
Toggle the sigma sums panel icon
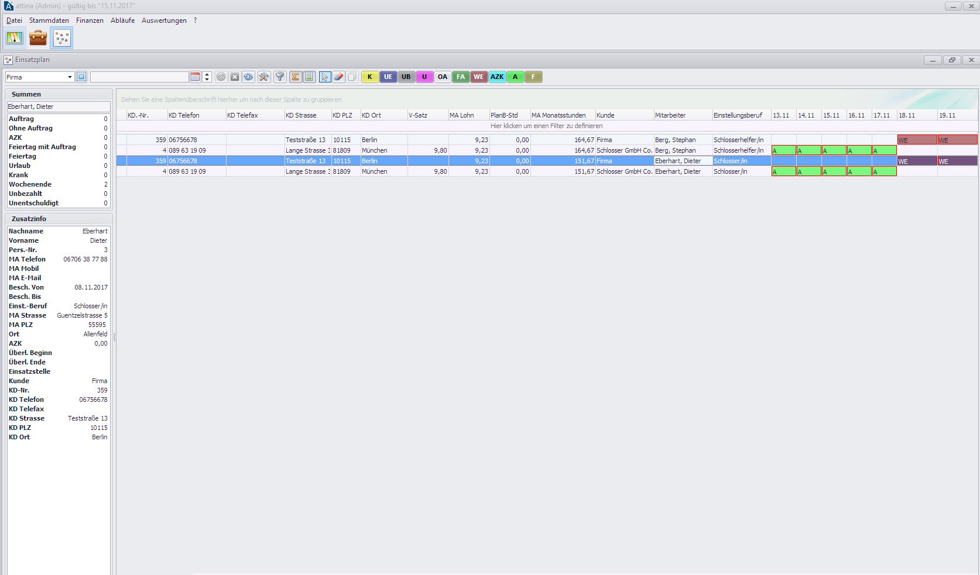[x=296, y=77]
